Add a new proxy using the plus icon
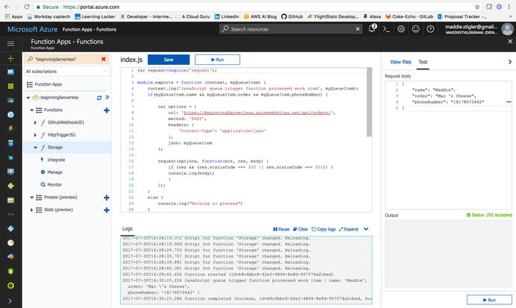The width and height of the screenshot is (516, 308). click(x=106, y=198)
